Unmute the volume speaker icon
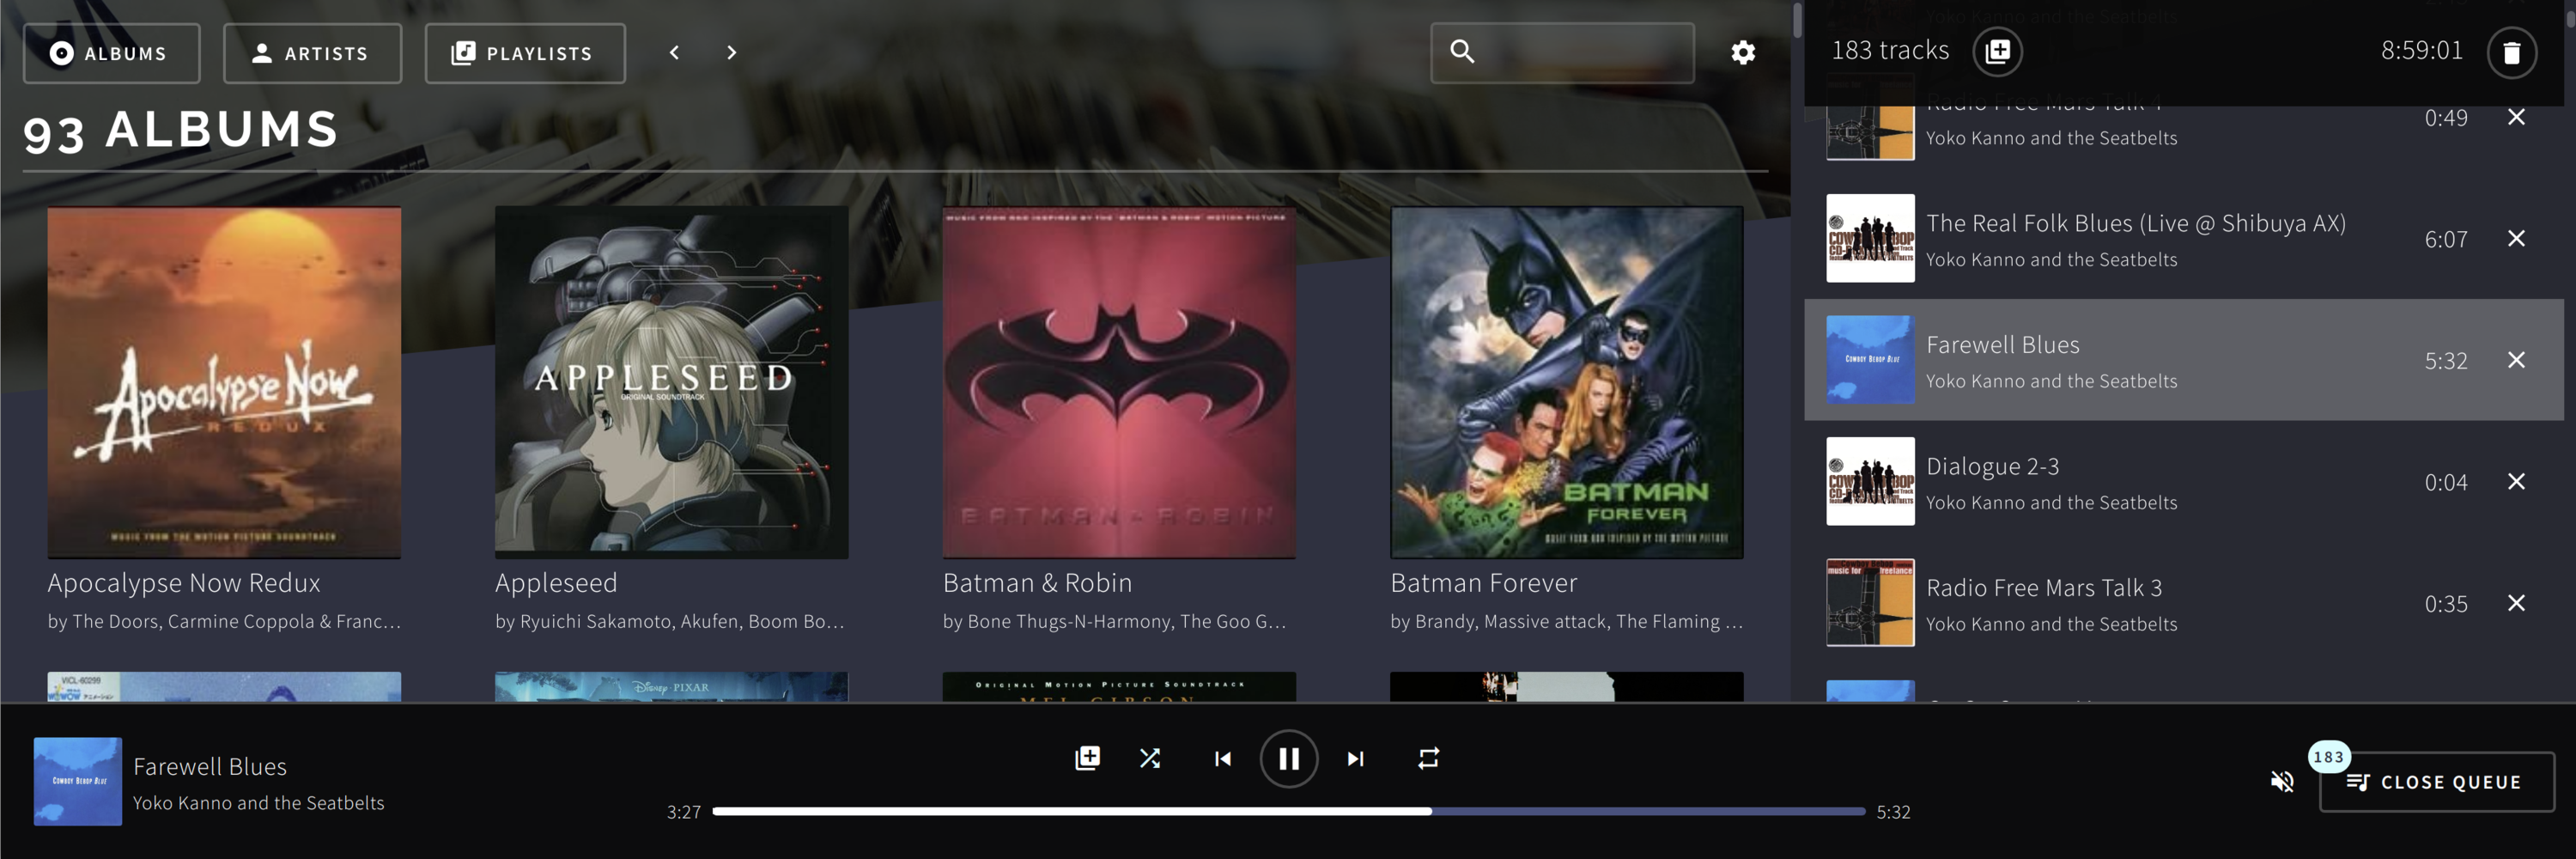Image resolution: width=2576 pixels, height=859 pixels. pos(2282,781)
